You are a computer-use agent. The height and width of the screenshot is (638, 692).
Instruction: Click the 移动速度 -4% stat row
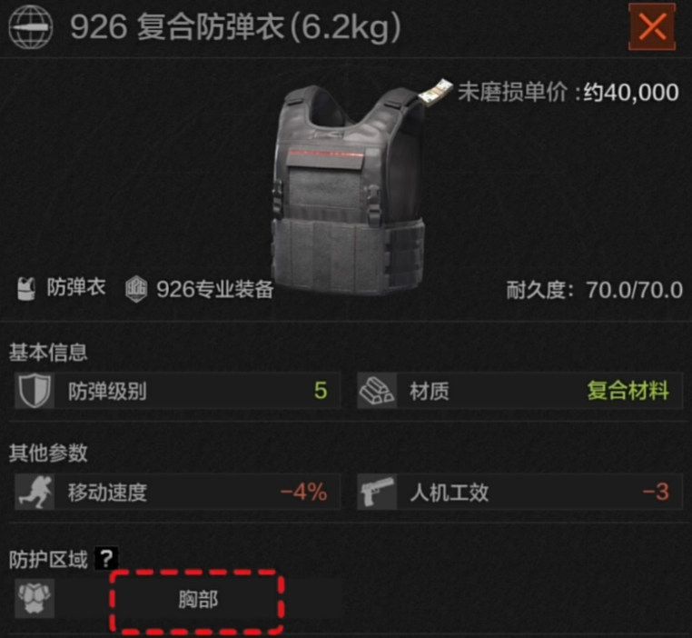pos(177,492)
